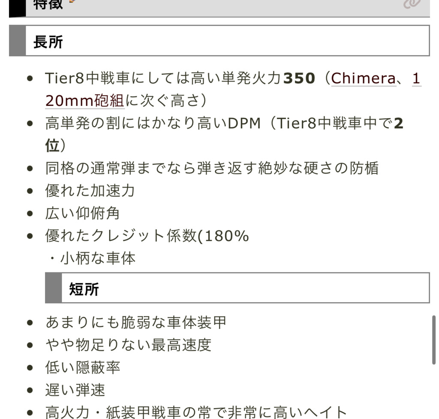Click the やや物足りない最高速度 item
The image size is (439, 419).
tap(128, 345)
